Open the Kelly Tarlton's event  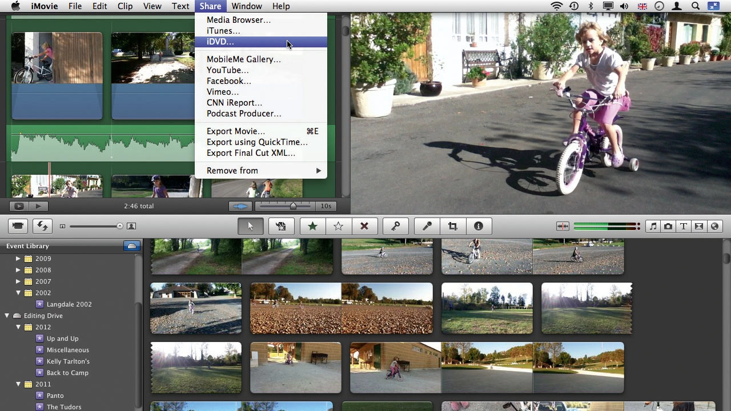pyautogui.click(x=68, y=361)
